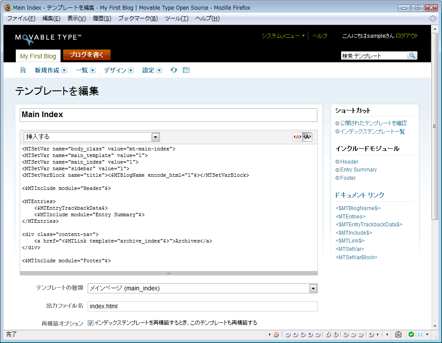
Task: Expand the 設定 menu arrow
Action: [159, 71]
